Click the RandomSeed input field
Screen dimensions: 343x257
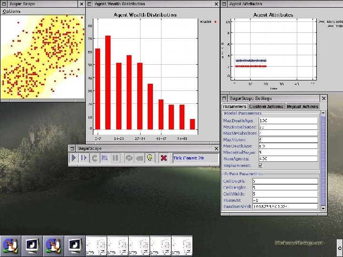[285, 207]
